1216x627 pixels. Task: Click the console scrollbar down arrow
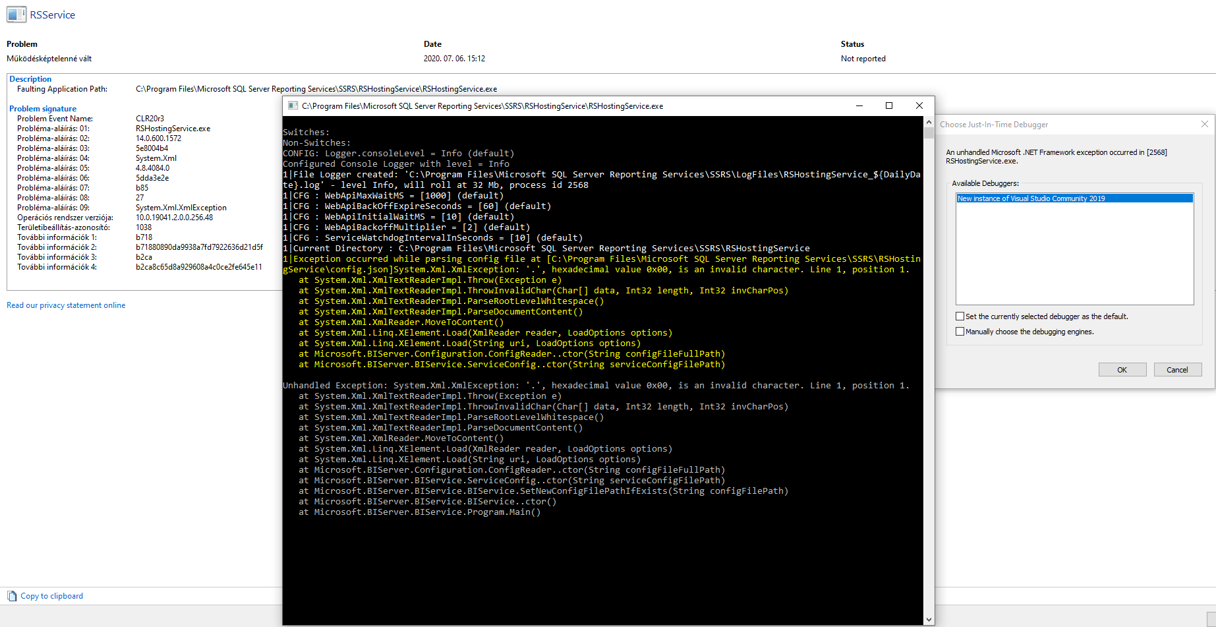point(929,620)
